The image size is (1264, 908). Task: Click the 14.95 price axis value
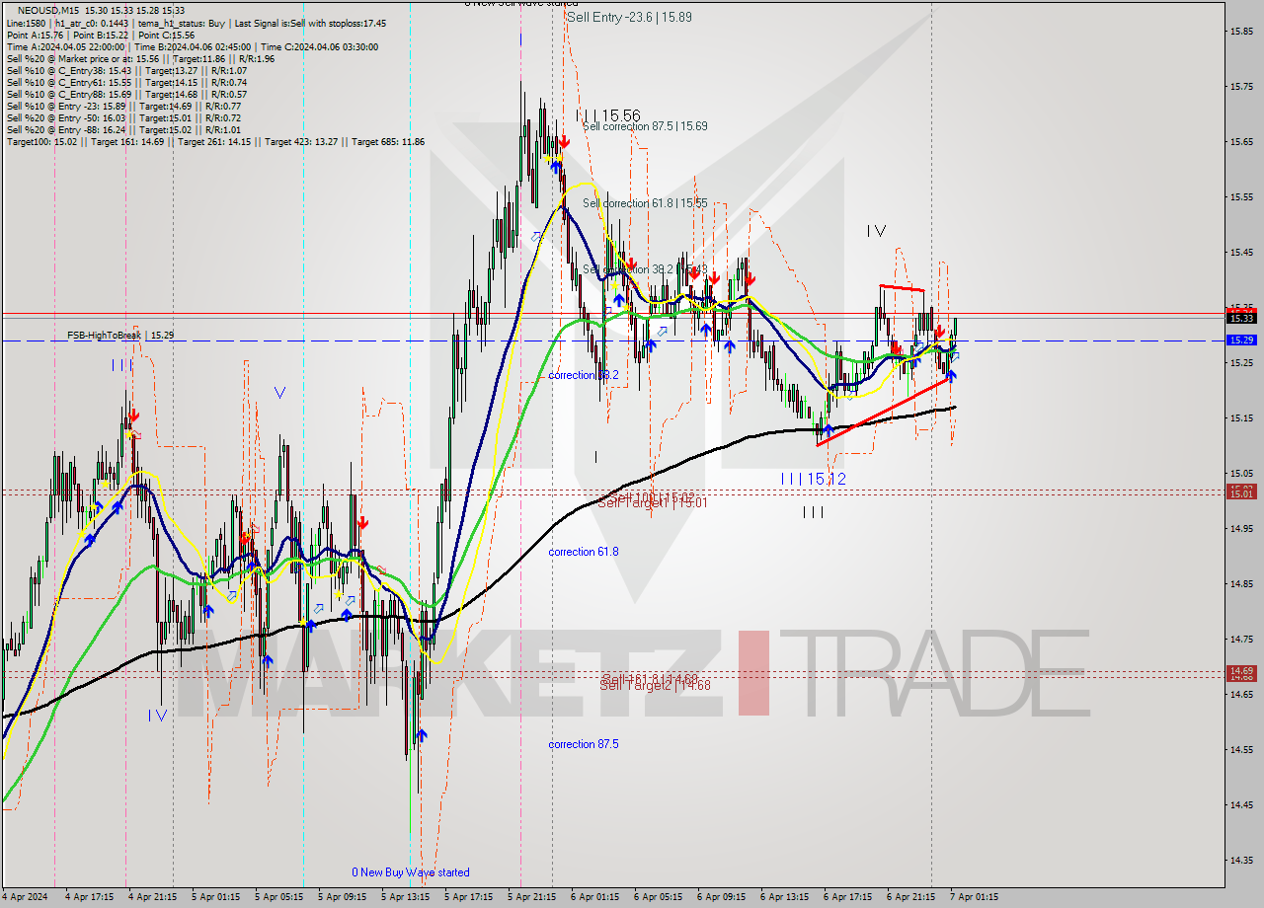tap(1241, 528)
